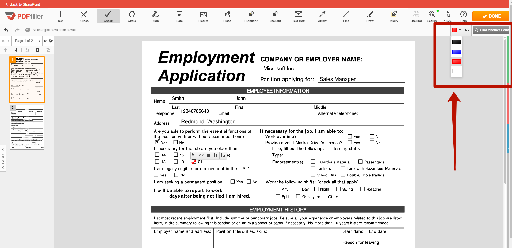
Task: Choose the Picture tool
Action: (203, 16)
